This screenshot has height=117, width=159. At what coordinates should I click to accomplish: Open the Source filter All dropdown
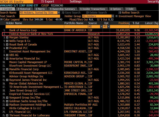point(101,27)
